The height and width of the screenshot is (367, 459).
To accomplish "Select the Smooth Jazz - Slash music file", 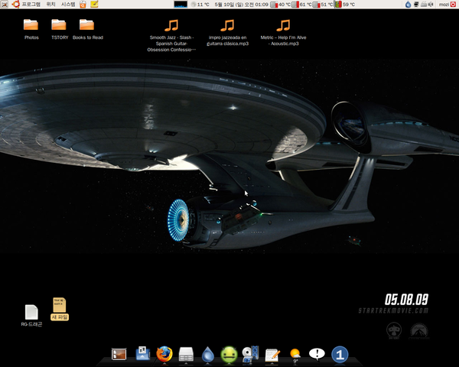I will 171,35.
